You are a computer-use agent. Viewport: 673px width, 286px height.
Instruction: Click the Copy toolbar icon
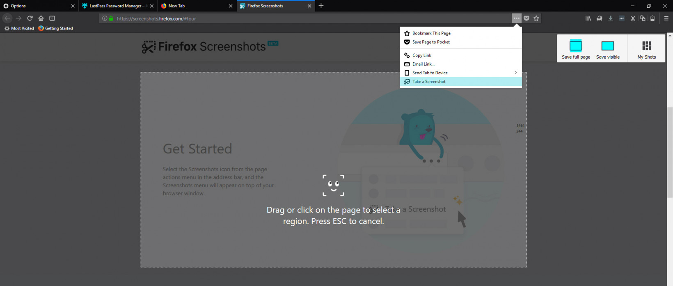click(x=643, y=18)
